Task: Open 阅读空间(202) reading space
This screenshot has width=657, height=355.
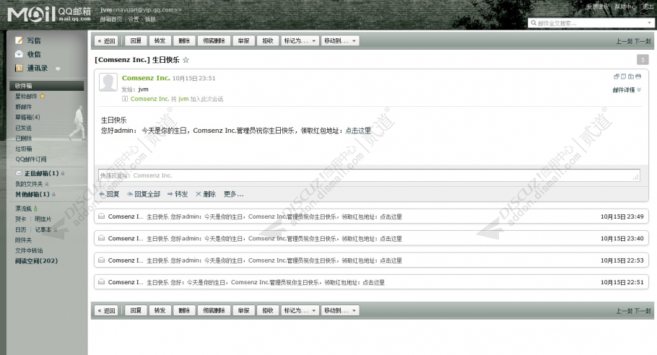Action: pos(36,260)
